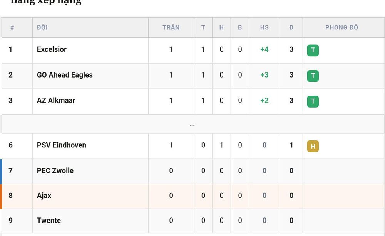This screenshot has height=236, width=385.
Task: Click Excelsior's green T form badge
Action: coord(313,51)
